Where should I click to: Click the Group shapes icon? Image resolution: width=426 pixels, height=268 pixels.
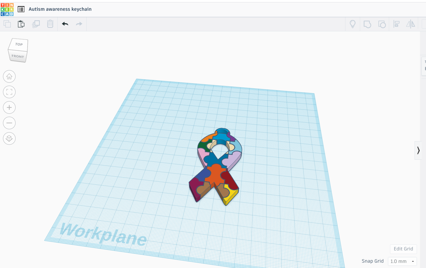coord(367,24)
